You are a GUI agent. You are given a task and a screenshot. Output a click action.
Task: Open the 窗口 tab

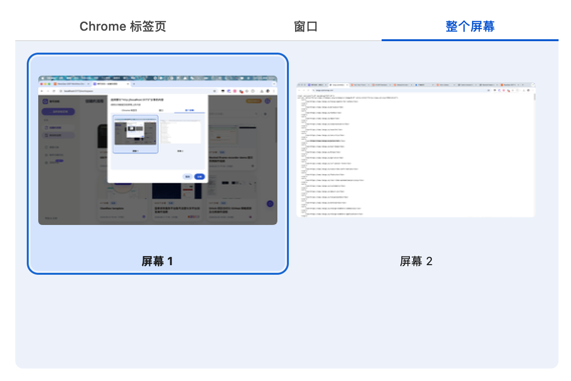[306, 26]
